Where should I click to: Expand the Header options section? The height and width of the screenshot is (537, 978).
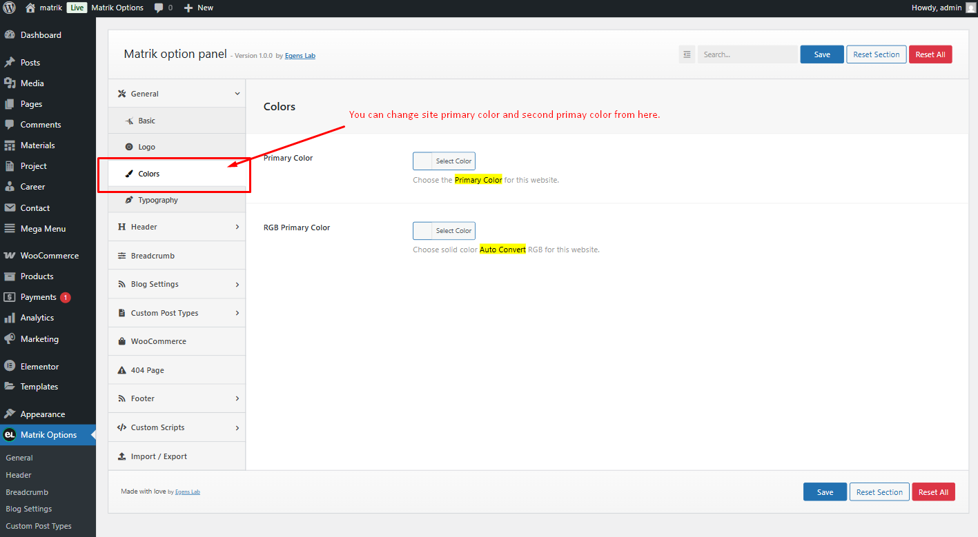coord(177,227)
